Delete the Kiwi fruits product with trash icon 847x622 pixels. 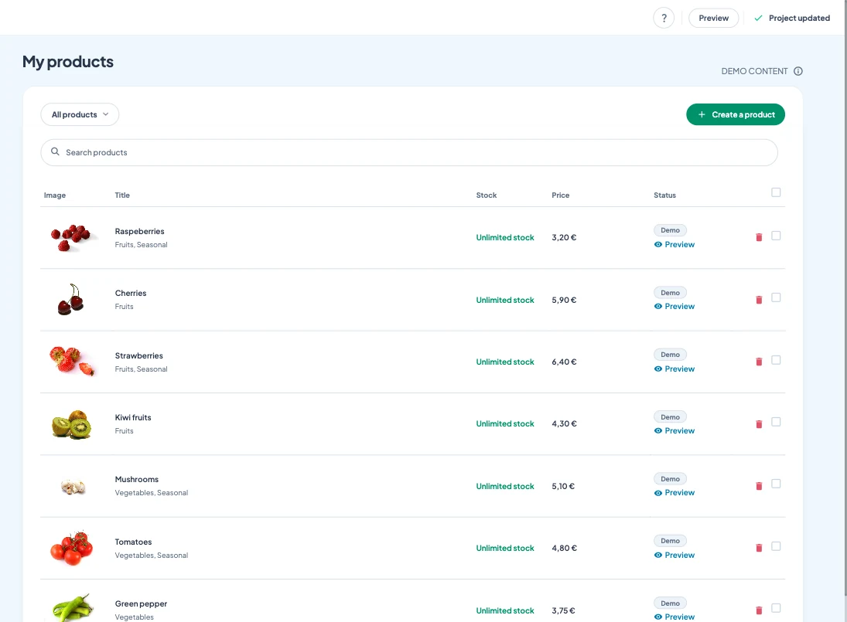click(x=758, y=424)
